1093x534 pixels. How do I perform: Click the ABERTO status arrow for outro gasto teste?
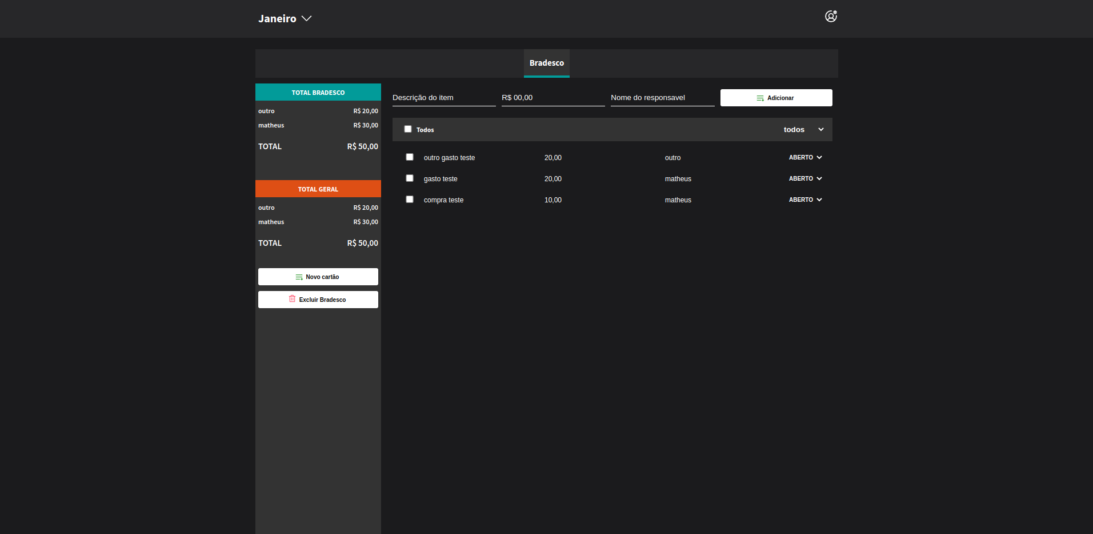(x=819, y=157)
